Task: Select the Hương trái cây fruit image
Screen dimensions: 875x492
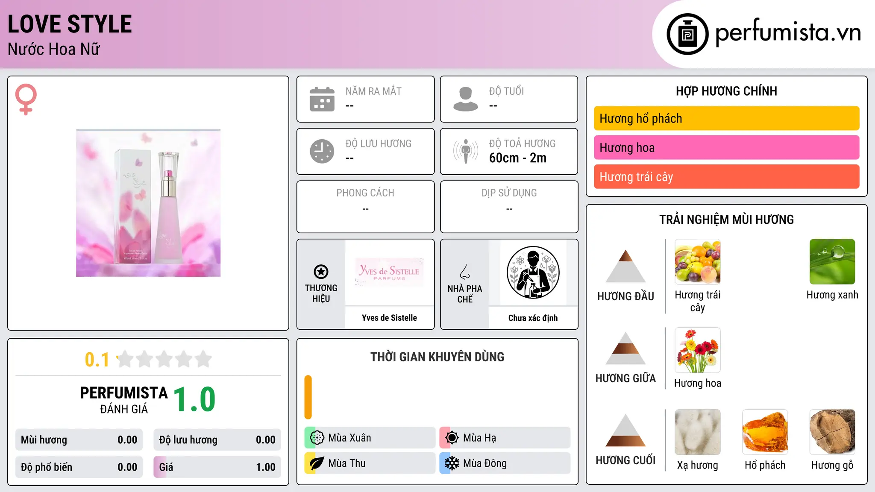Action: [x=698, y=262]
